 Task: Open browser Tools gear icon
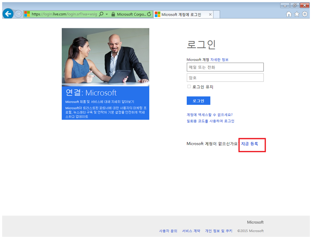pos(305,14)
